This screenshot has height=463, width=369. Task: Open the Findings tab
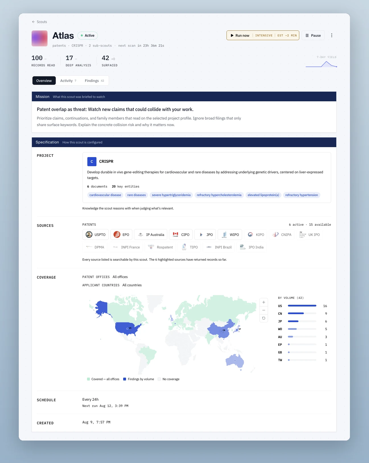pos(94,81)
